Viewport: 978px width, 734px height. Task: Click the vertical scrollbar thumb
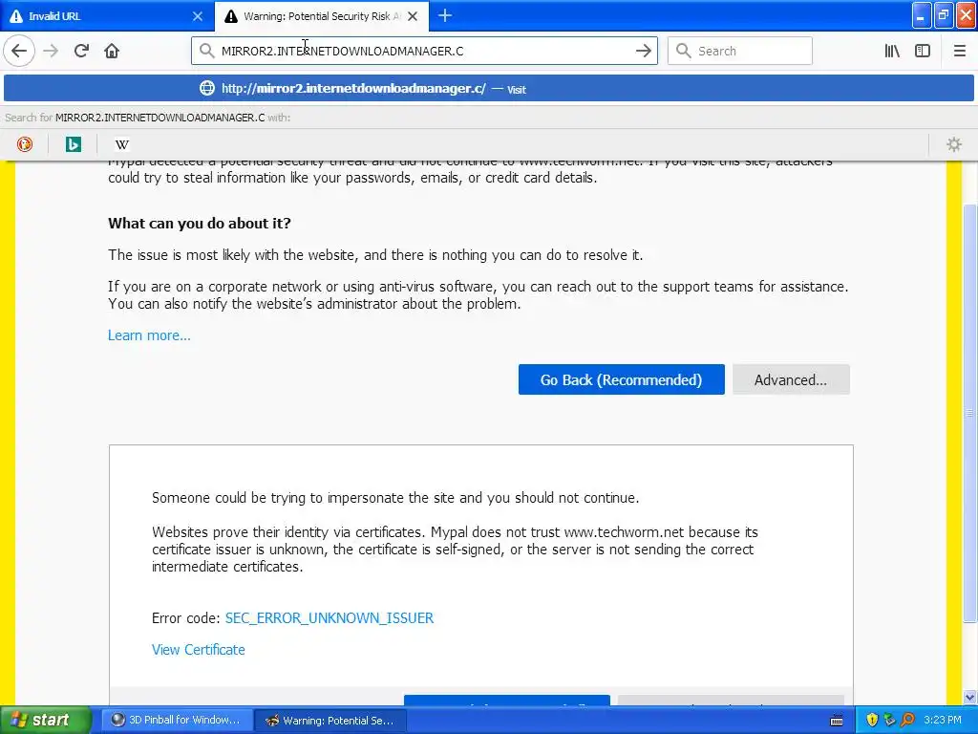pos(970,413)
